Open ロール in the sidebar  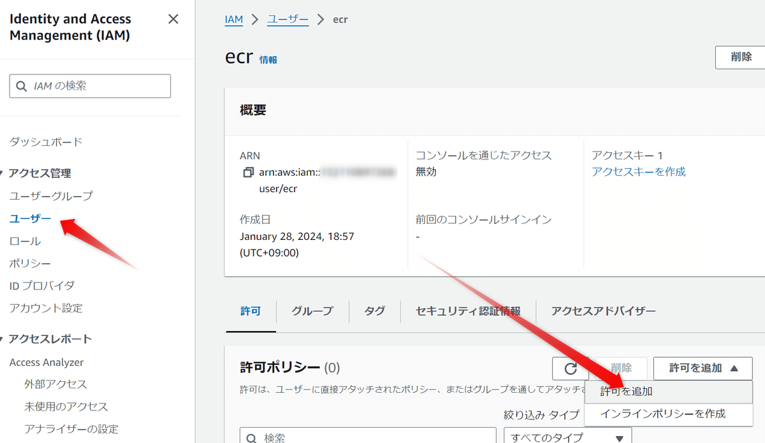pyautogui.click(x=25, y=241)
